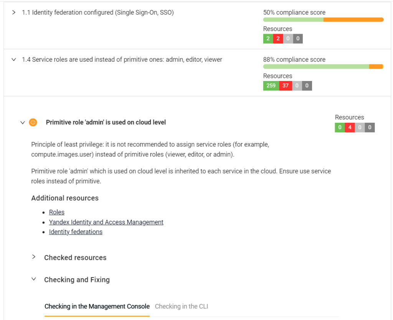Screen dimensions: 393x320
Task: Switch to Checking in the CLI tab
Action: [x=181, y=306]
